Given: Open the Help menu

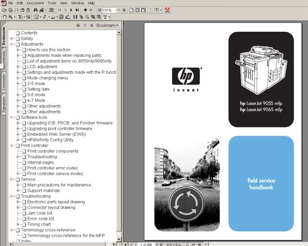Looking at the screenshot, I should click(91, 3).
